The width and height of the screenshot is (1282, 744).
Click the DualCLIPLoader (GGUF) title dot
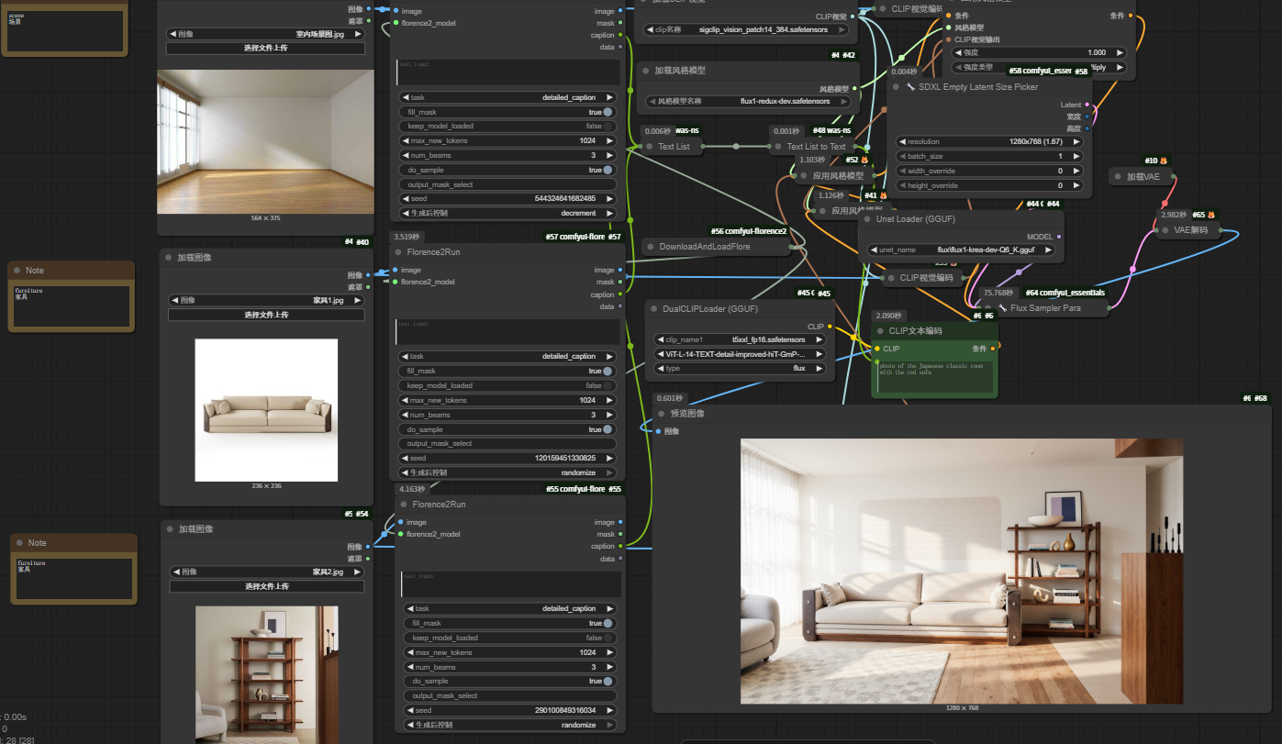[x=654, y=309]
